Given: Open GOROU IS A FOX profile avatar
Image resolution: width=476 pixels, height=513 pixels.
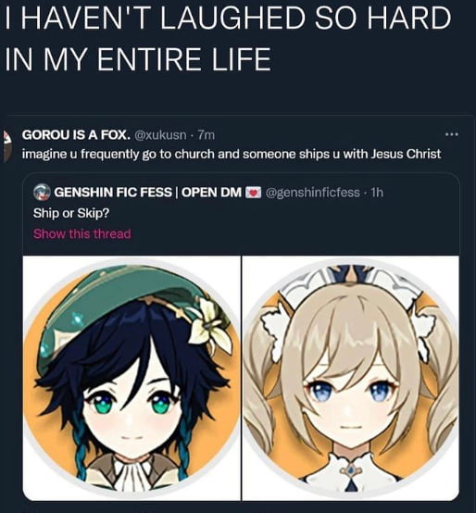Looking at the screenshot, I should (6, 145).
